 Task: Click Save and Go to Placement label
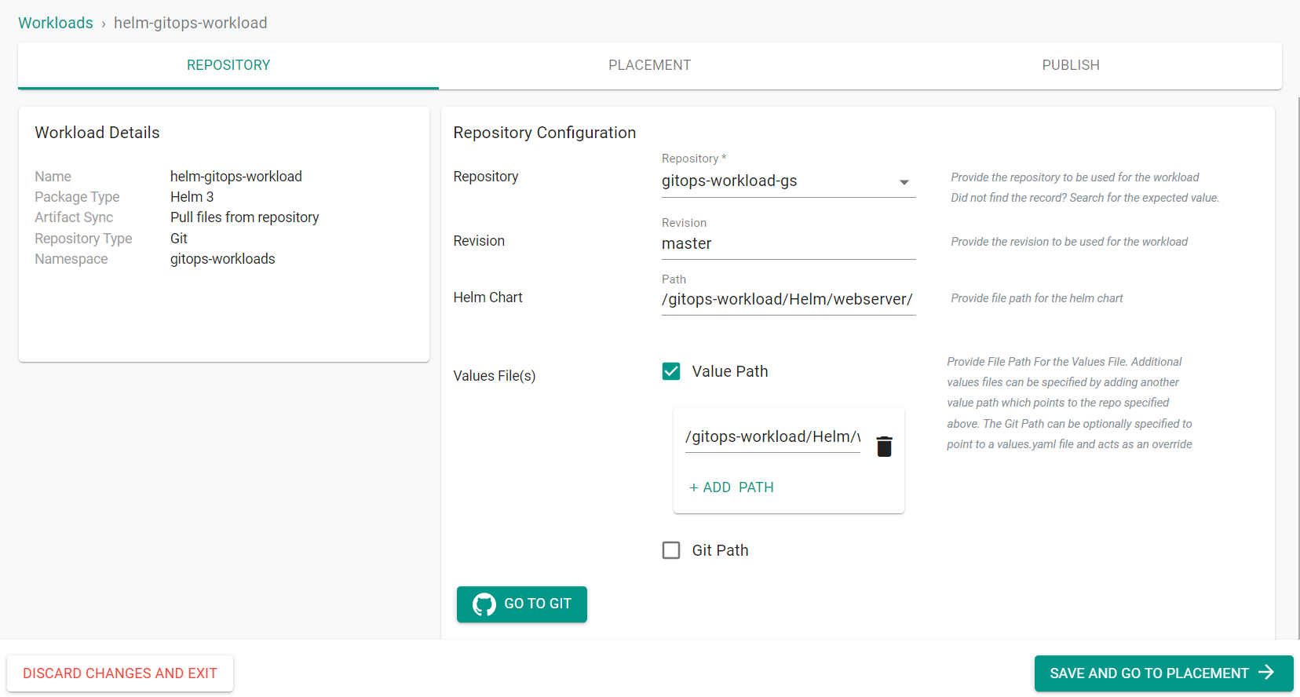click(1149, 673)
